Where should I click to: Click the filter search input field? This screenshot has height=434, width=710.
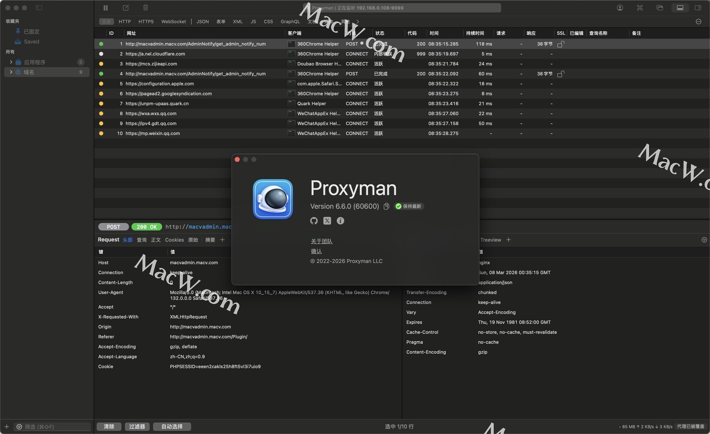pos(55,427)
